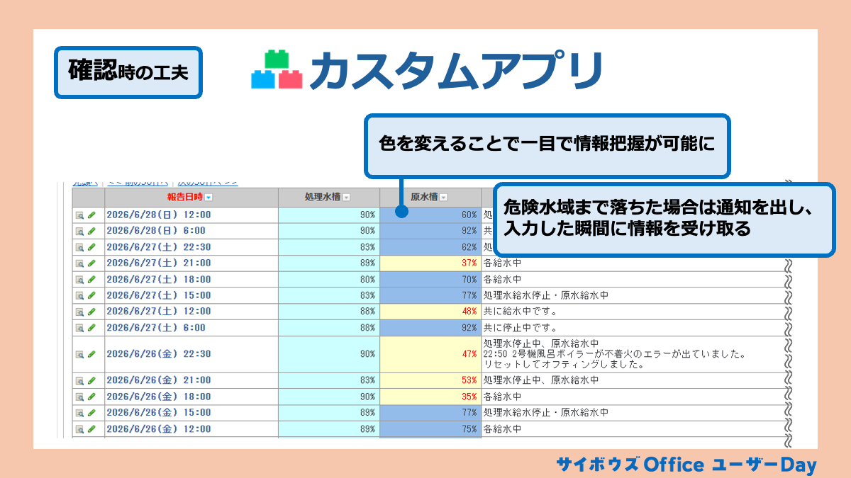Screen dimensions: 851x478
Task: Open the 2026/6/27(土) 12:00 report link
Action: pos(158,312)
